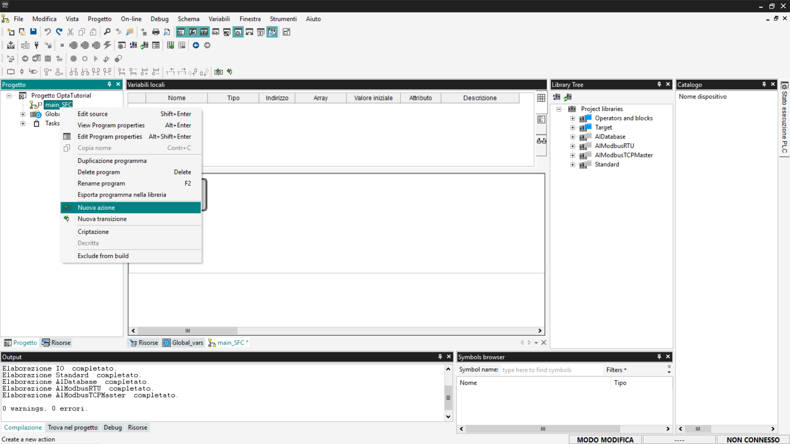Image resolution: width=790 pixels, height=444 pixels.
Task: Click Rename program in context menu
Action: point(101,183)
